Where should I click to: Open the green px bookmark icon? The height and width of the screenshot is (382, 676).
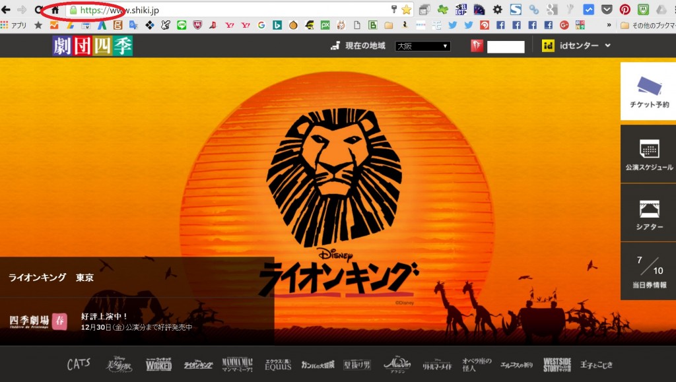pos(325,26)
